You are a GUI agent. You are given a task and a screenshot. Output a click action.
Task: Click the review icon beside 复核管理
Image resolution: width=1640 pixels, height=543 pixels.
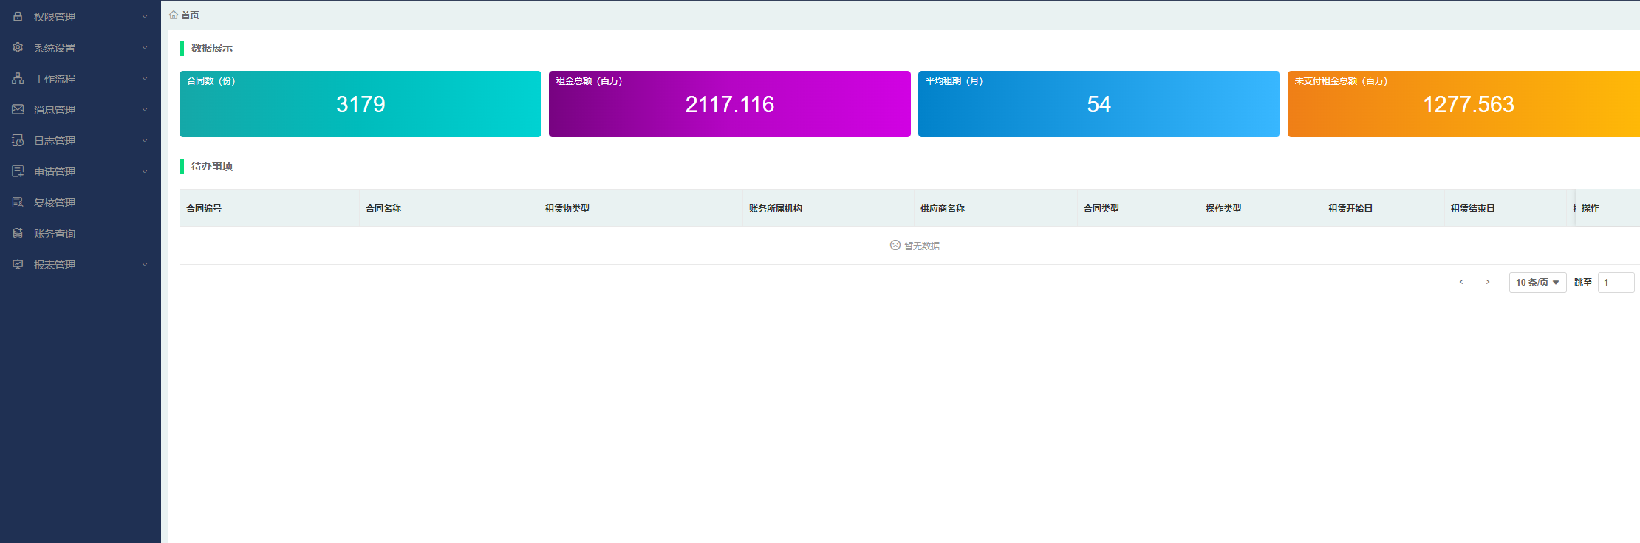(18, 202)
